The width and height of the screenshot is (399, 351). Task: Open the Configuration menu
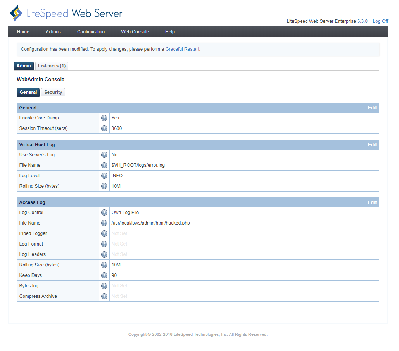[91, 32]
